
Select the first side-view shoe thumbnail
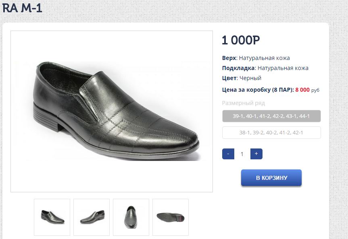(x=52, y=217)
